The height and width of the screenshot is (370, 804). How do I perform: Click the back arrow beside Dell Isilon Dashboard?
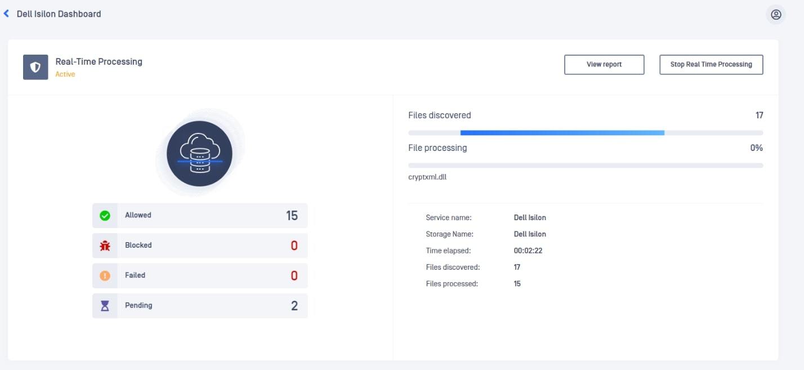[x=6, y=14]
